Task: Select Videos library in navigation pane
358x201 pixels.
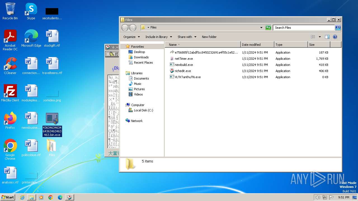Action: coord(138,94)
